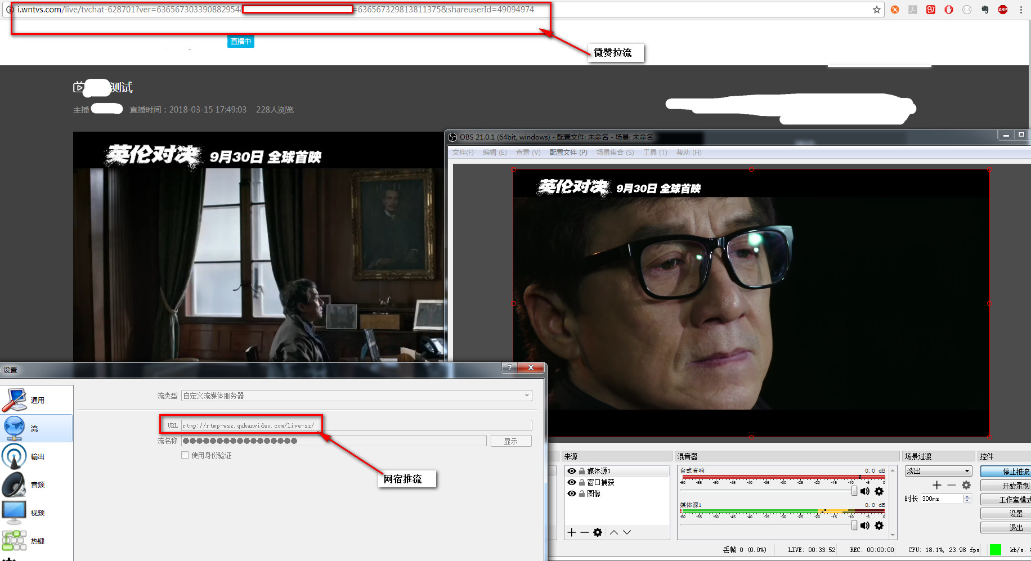The height and width of the screenshot is (561, 1031).
Task: Hide the 窗口捕获 source with eye icon
Action: (x=572, y=482)
